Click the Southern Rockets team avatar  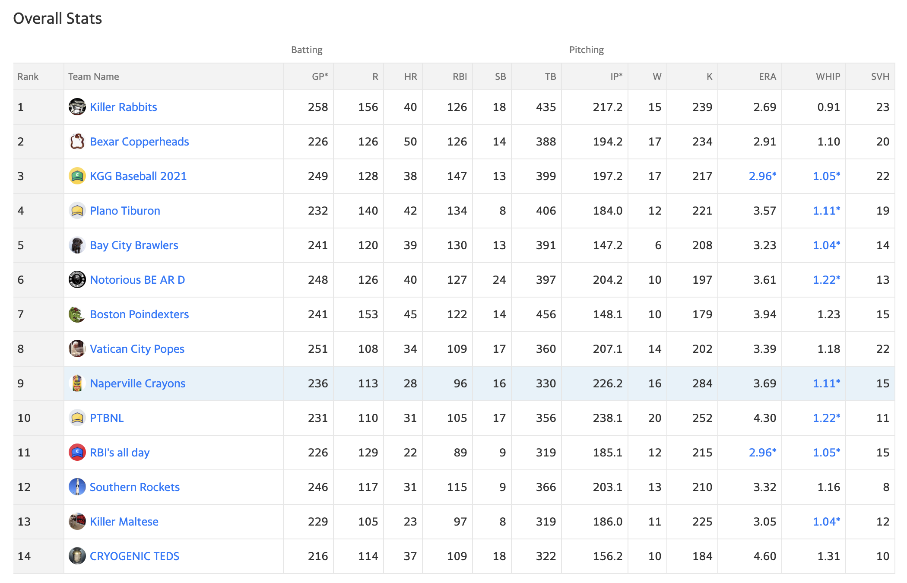click(x=77, y=487)
